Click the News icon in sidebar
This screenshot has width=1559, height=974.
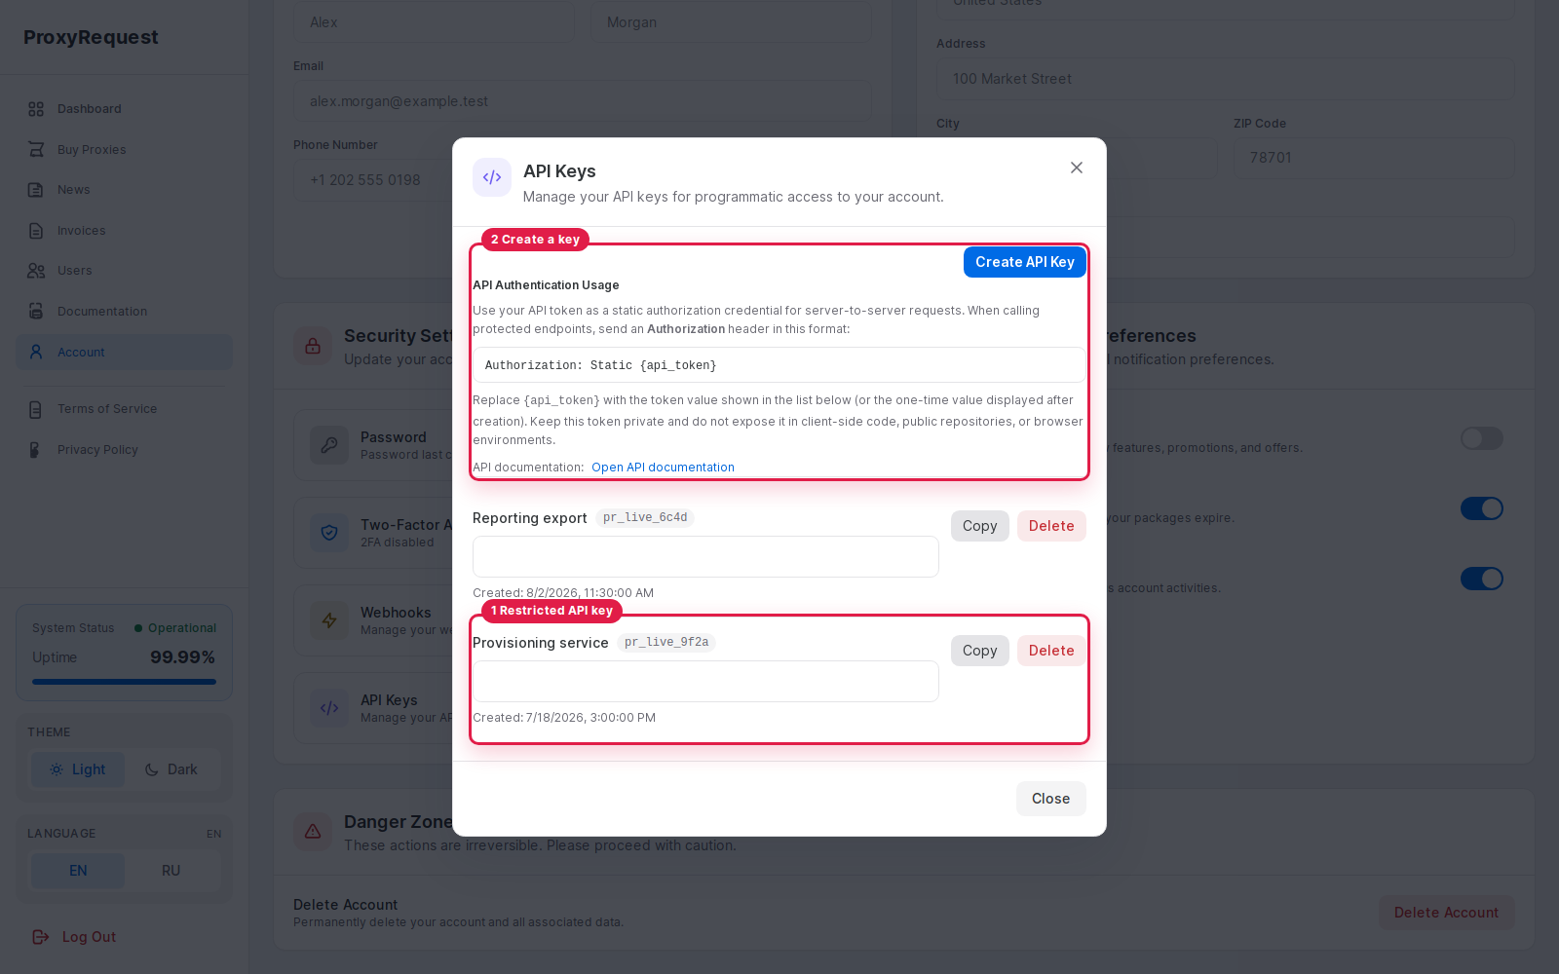coord(36,190)
